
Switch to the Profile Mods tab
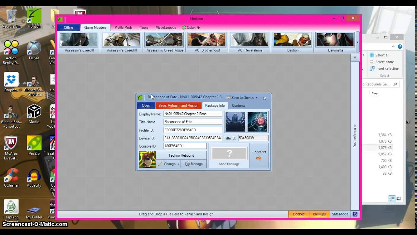pos(123,28)
